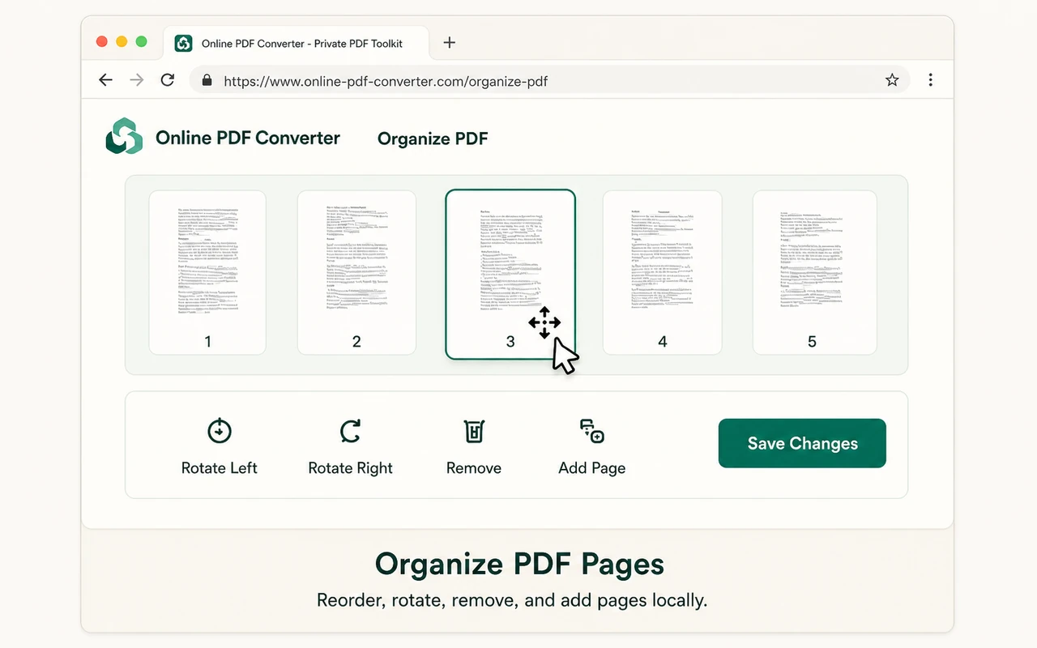
Task: Reload the page
Action: coord(168,79)
